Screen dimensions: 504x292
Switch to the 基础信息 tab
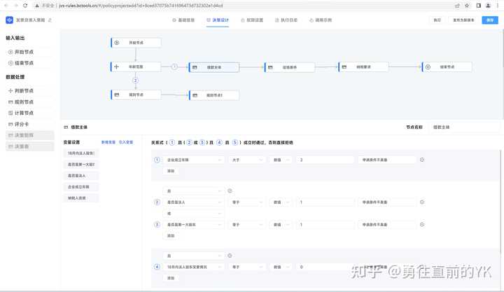183,20
